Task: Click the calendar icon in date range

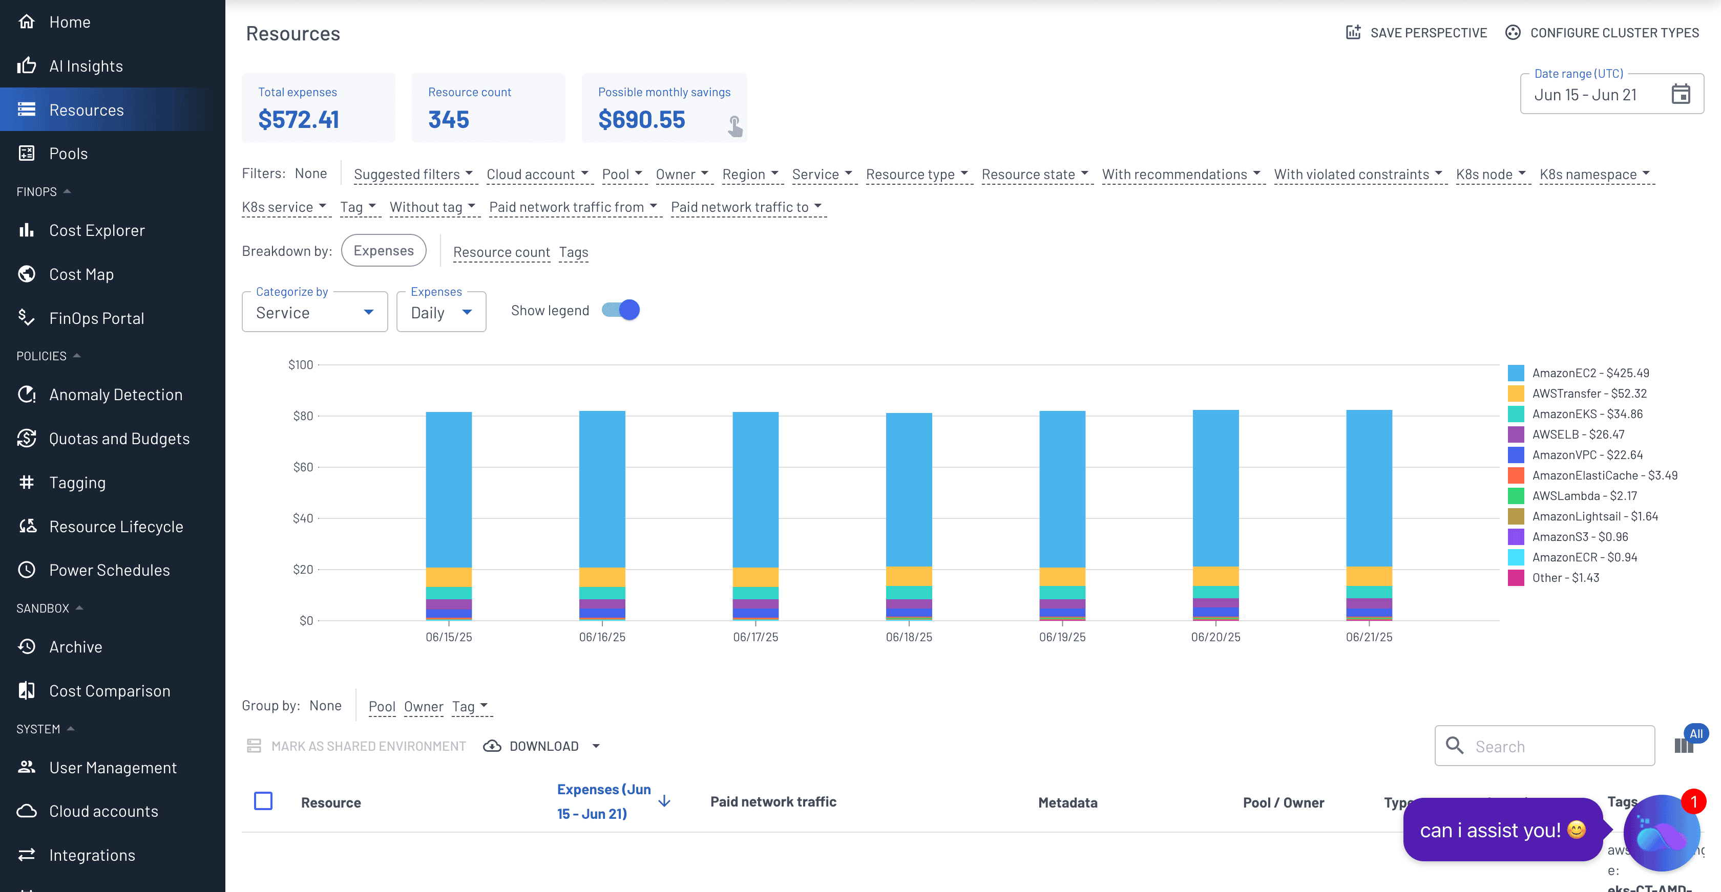Action: pos(1680,94)
